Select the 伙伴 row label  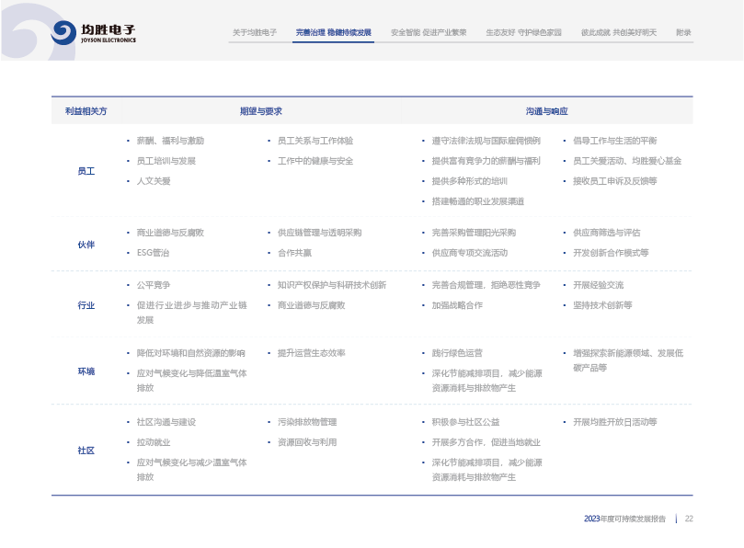(x=86, y=244)
